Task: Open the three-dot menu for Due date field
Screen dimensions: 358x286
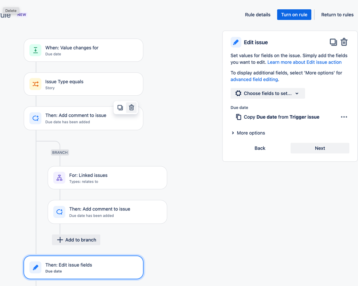Action: pos(344,117)
